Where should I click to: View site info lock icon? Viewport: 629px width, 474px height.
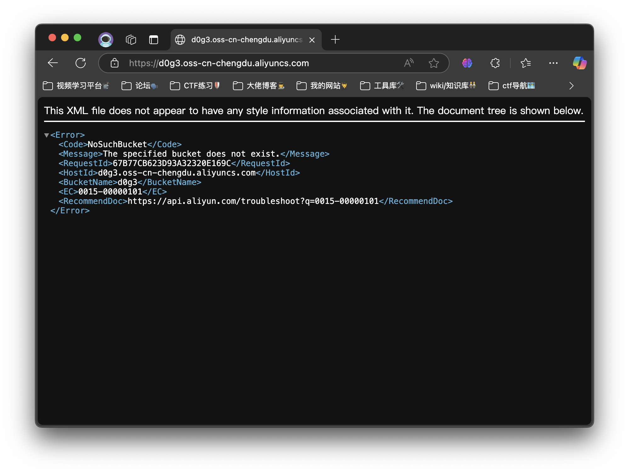coord(115,63)
